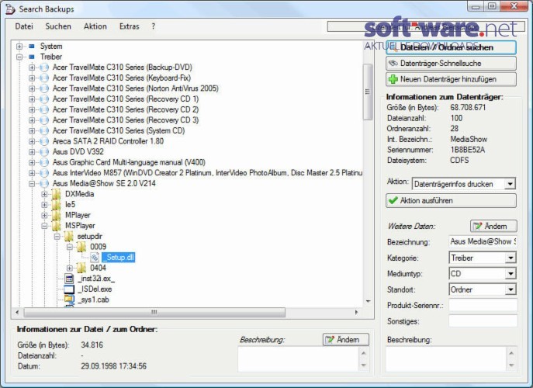Select the 0404 folder entry
Screen dimensions: 533x388
tap(98, 268)
